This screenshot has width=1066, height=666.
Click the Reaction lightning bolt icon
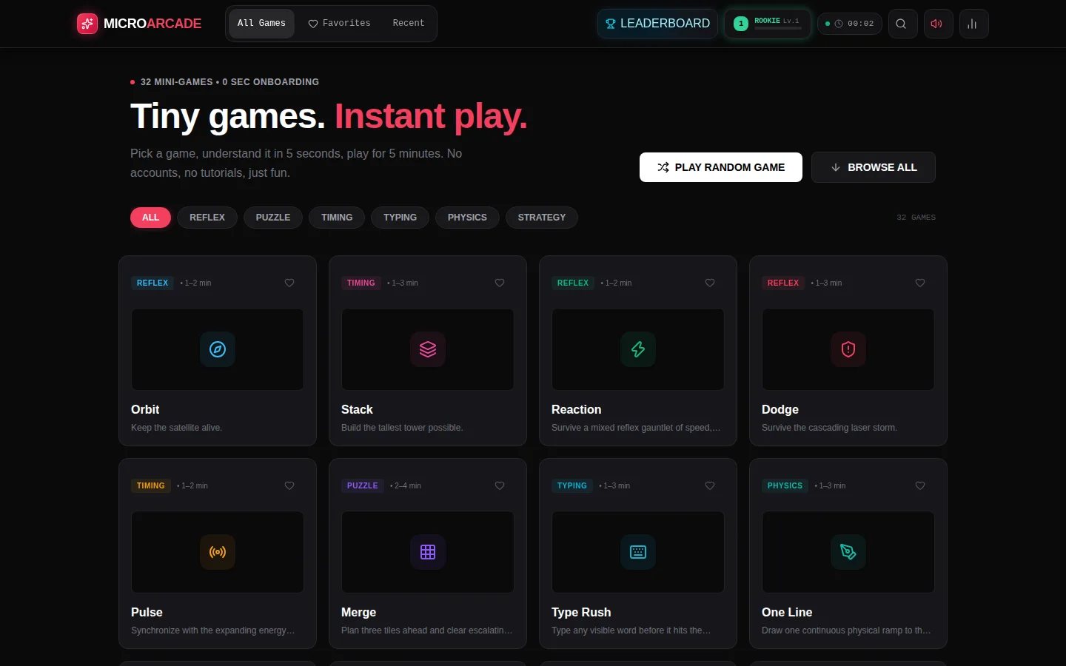click(638, 349)
